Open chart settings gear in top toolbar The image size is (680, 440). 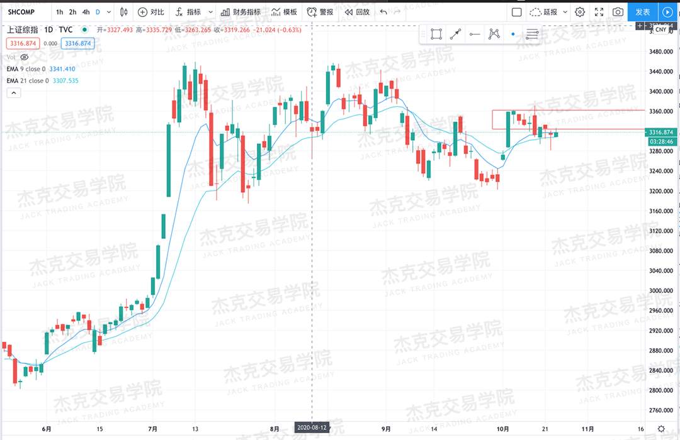580,12
